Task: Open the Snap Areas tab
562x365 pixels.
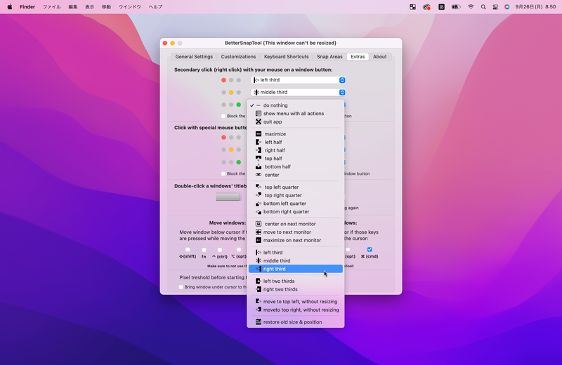Action: coord(329,57)
